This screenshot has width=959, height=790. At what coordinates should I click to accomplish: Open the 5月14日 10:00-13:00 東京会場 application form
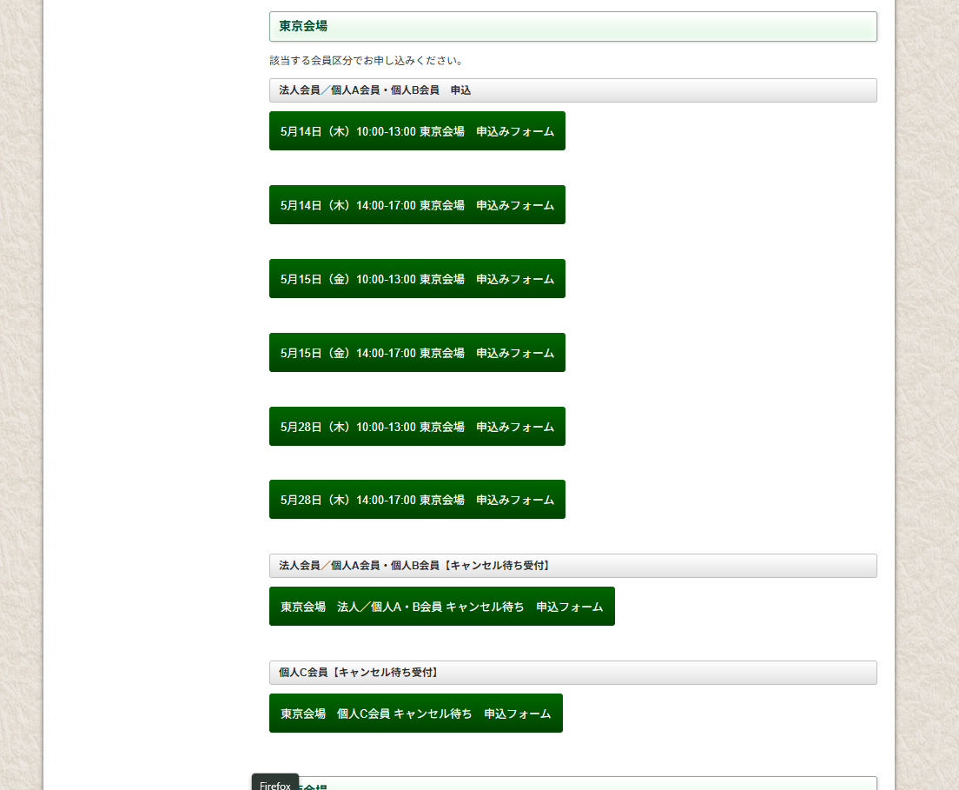coord(417,131)
